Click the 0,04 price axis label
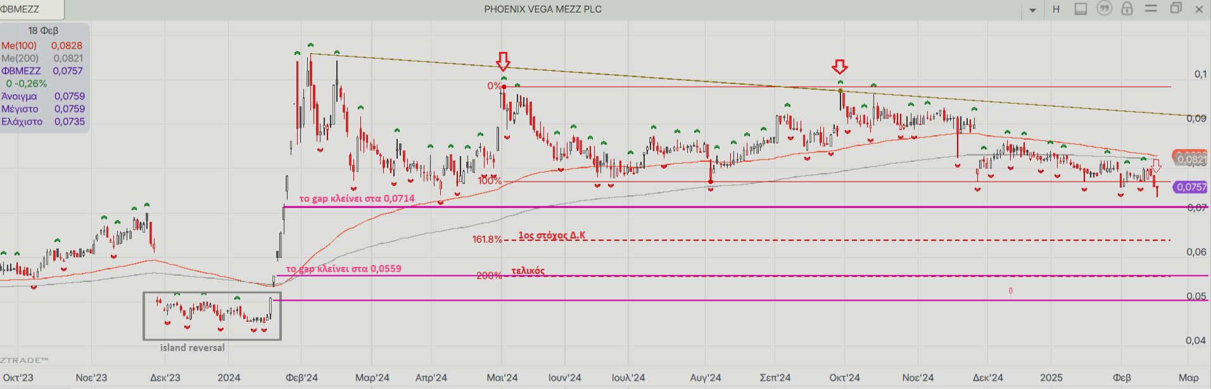 point(1196,340)
